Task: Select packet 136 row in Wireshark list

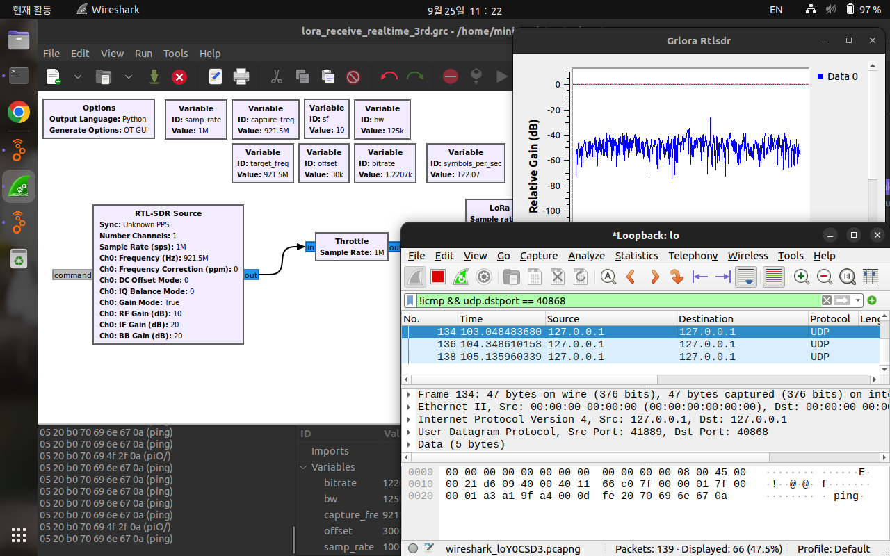Action: tap(641, 344)
